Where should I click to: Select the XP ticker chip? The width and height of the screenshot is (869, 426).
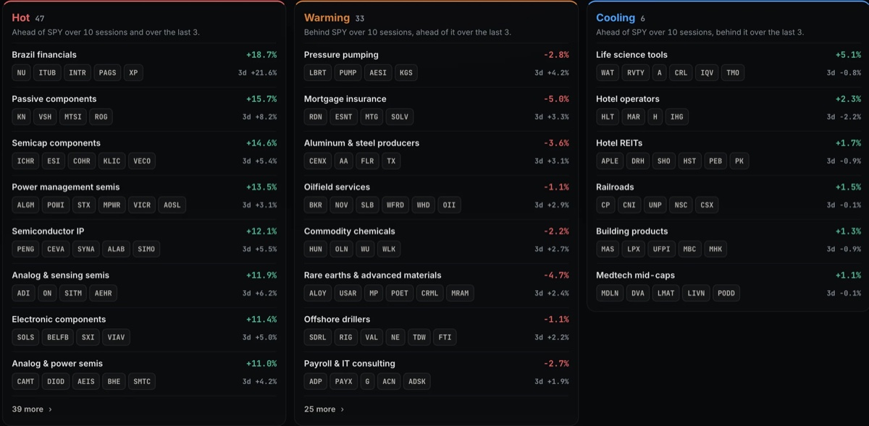pos(133,73)
